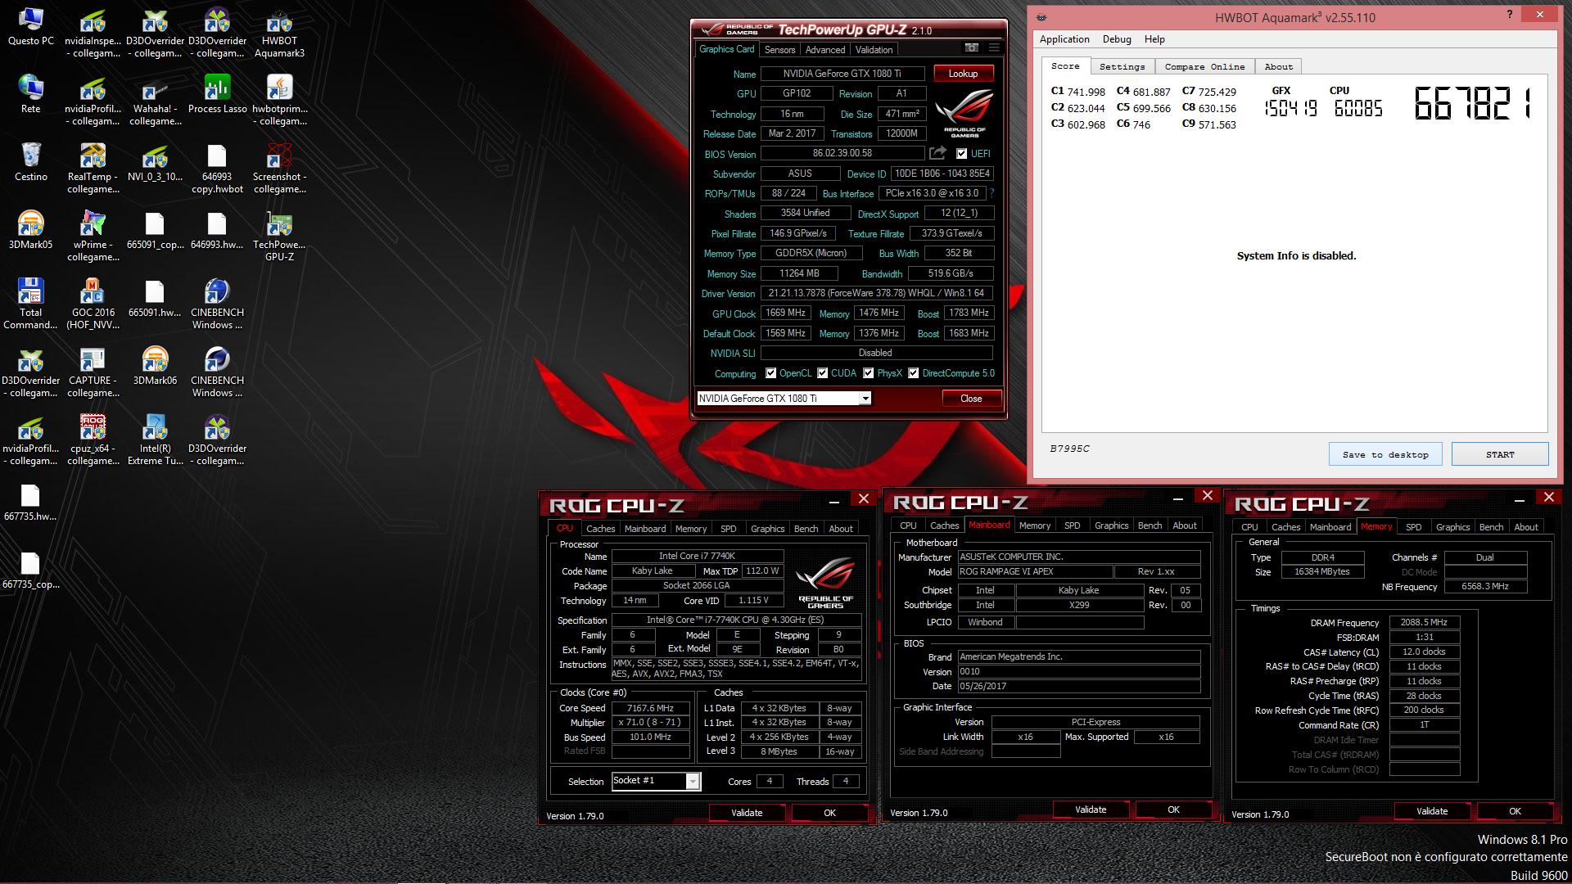
Task: Click Validate in the right CPU-Z window
Action: coord(1432,811)
